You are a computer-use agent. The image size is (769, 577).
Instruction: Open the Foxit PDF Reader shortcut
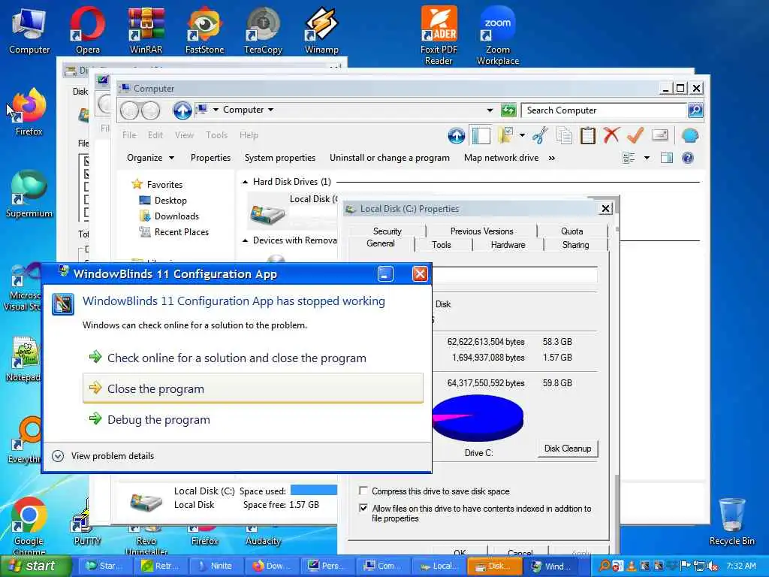coord(439,35)
